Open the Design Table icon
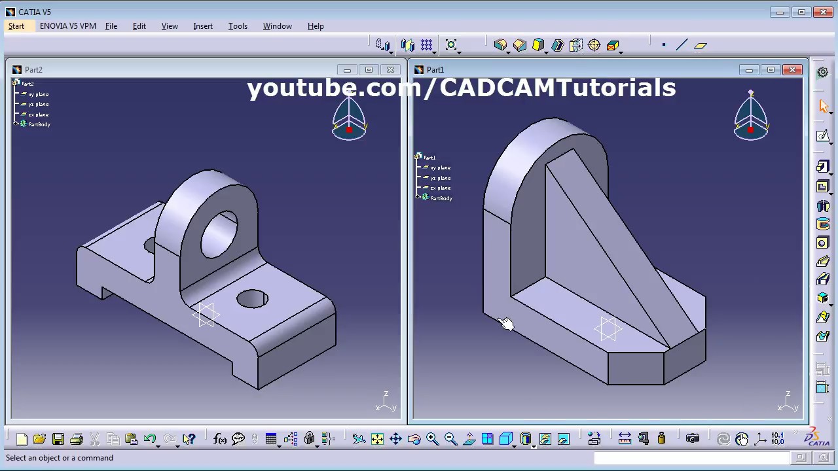 (270, 439)
